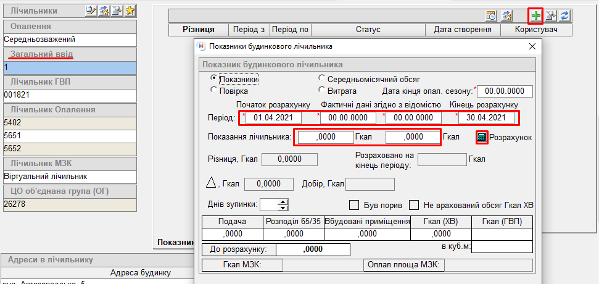Choose the Середньомісячний обсяг option

click(322, 79)
